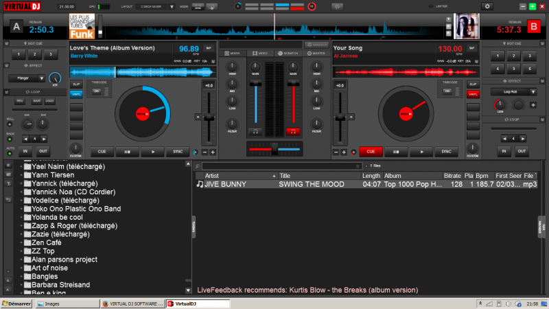Switch to the MIXER tab

(233, 54)
